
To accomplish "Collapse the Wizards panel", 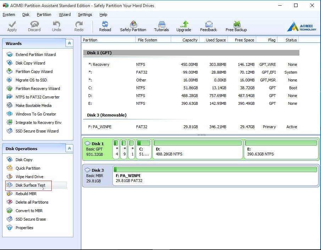I will 69,43.
